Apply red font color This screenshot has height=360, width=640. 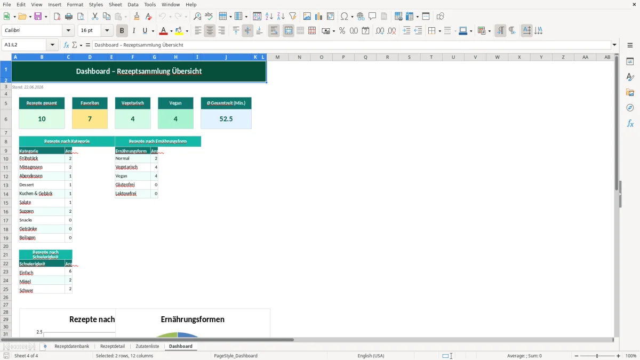(163, 31)
